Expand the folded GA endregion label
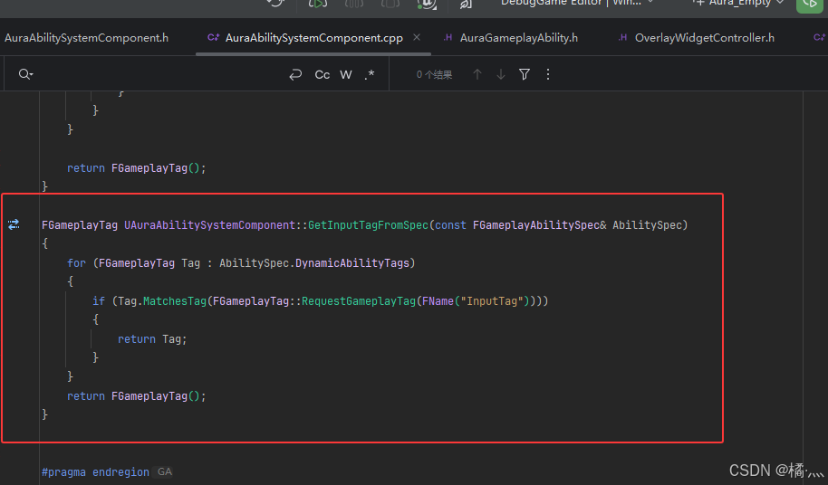 pyautogui.click(x=165, y=471)
